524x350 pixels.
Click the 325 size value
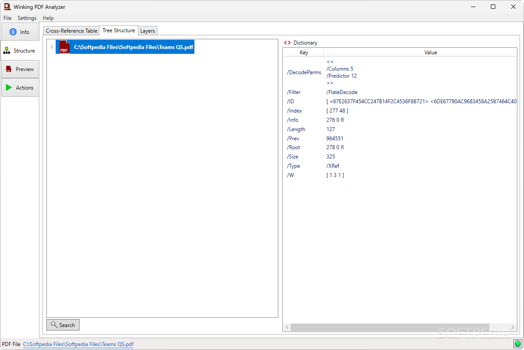[330, 157]
